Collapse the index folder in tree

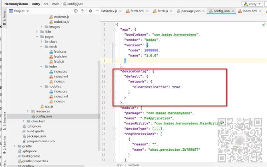(41, 67)
